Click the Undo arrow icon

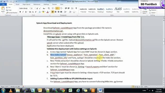point(7,1)
